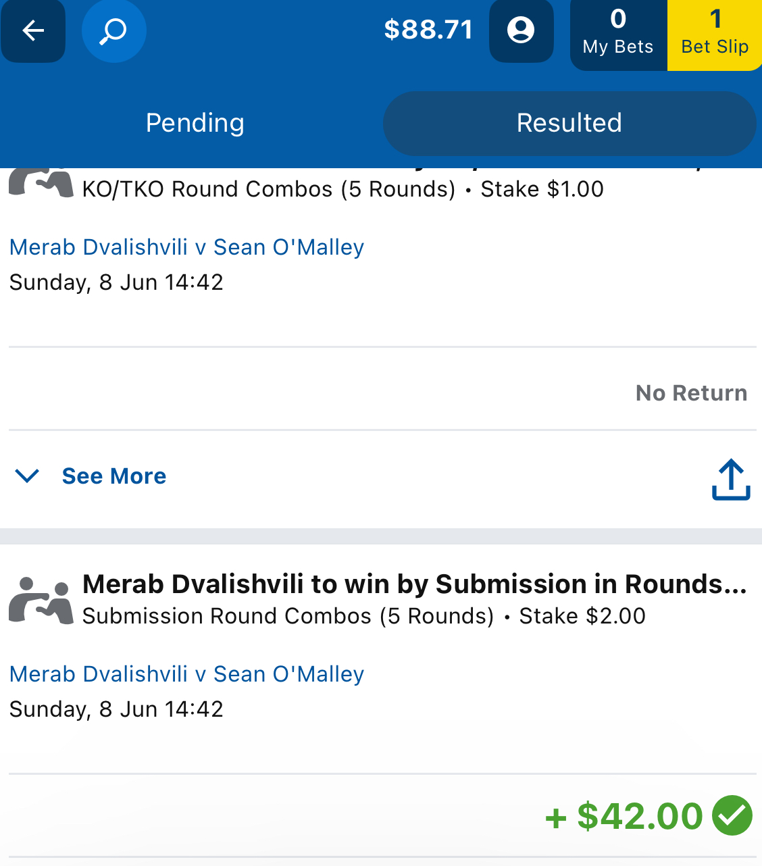Open the Dvalishvili v O'Malley link in the Submission bet
This screenshot has height=866, width=762.
click(186, 674)
